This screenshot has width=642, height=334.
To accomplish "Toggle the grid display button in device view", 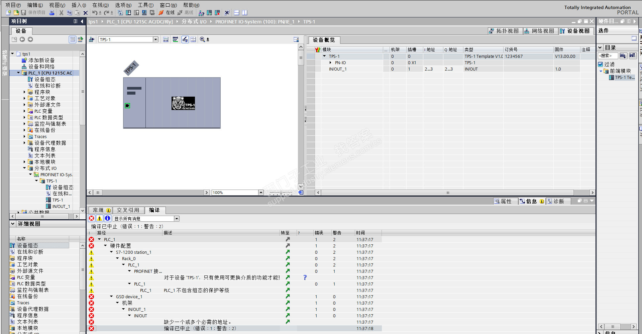I will coord(193,39).
